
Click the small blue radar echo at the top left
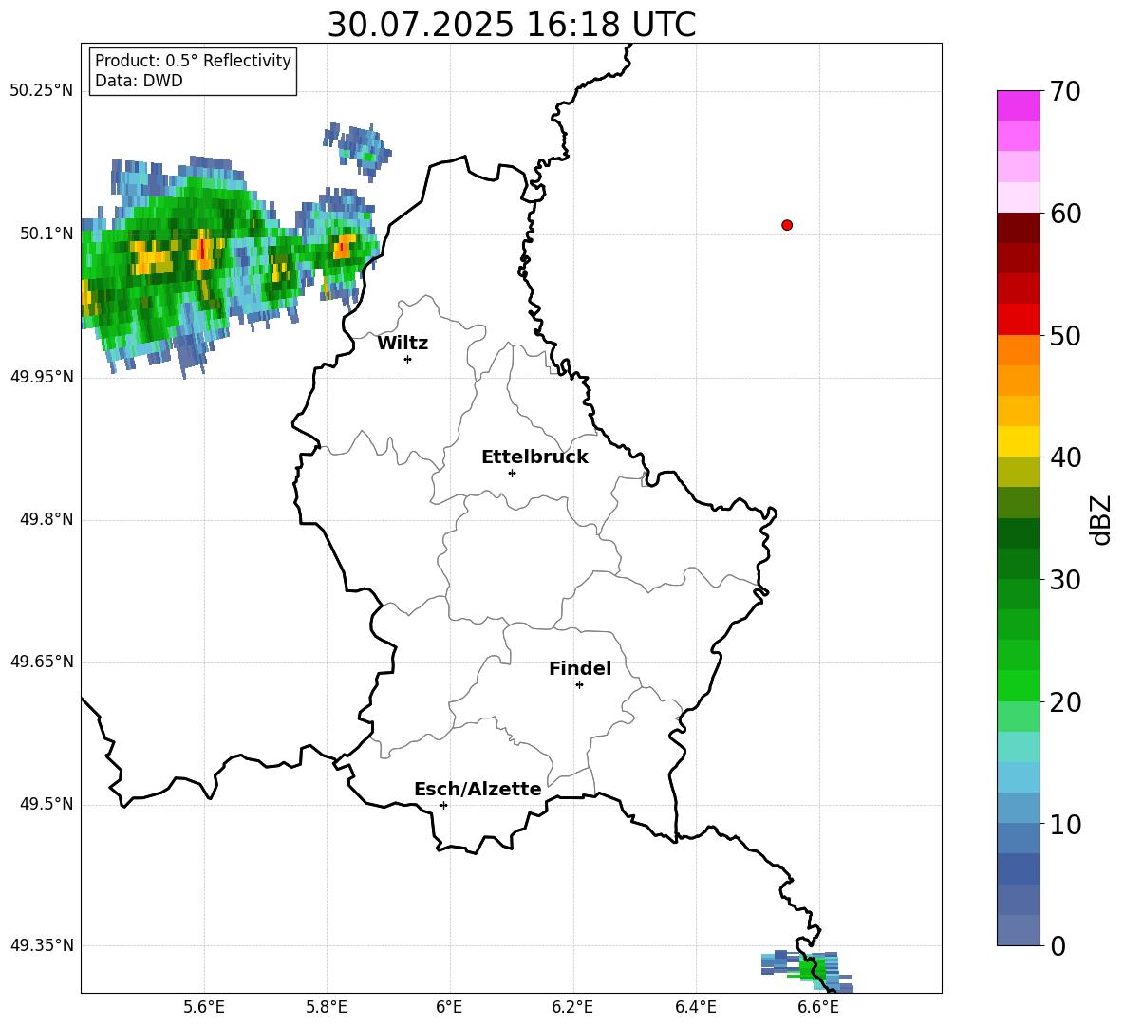pyautogui.click(x=356, y=150)
